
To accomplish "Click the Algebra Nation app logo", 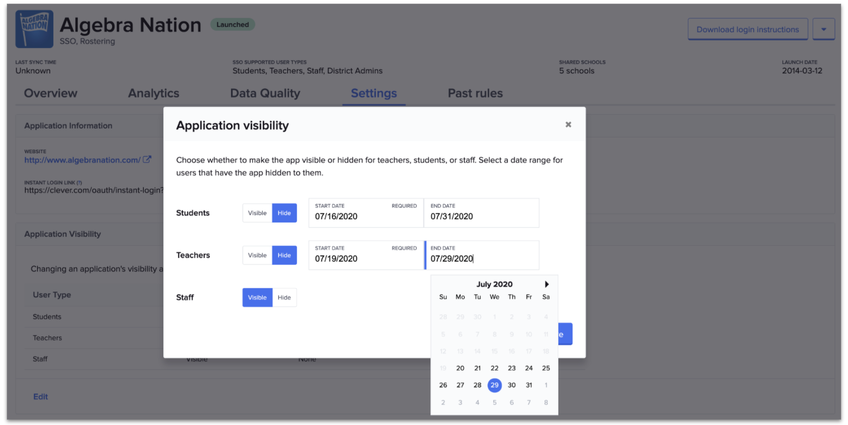I will point(34,29).
